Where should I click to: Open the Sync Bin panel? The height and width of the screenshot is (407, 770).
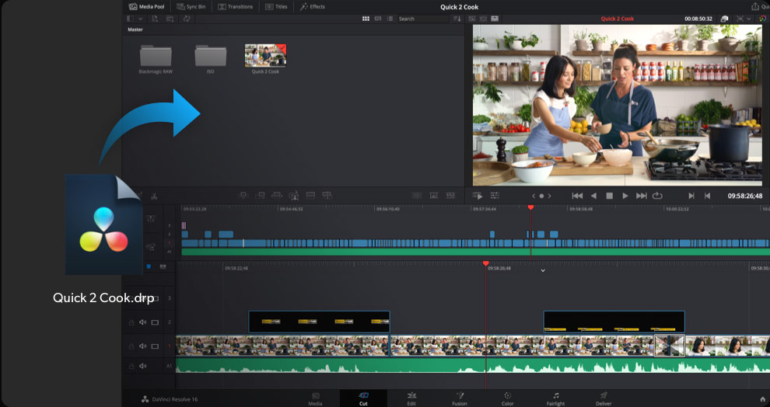191,7
